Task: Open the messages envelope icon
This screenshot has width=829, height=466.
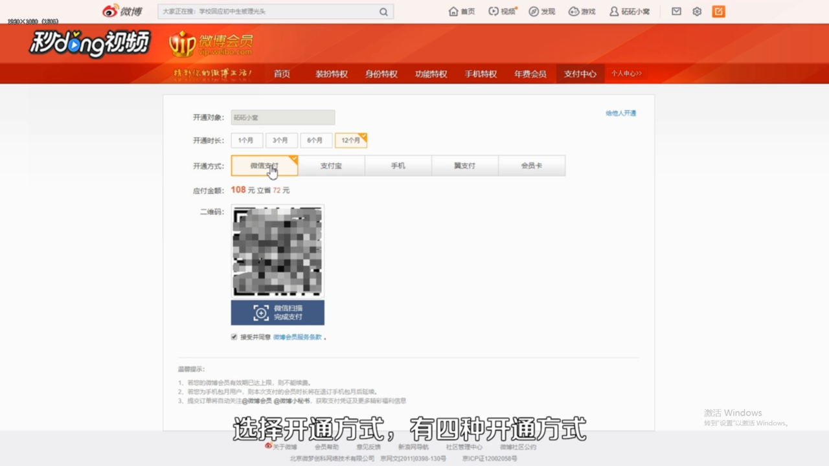Action: [676, 12]
